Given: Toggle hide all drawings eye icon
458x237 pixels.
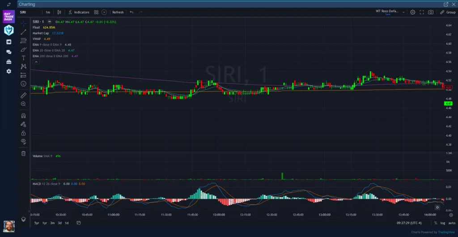Looking at the screenshot, I should 23,142.
